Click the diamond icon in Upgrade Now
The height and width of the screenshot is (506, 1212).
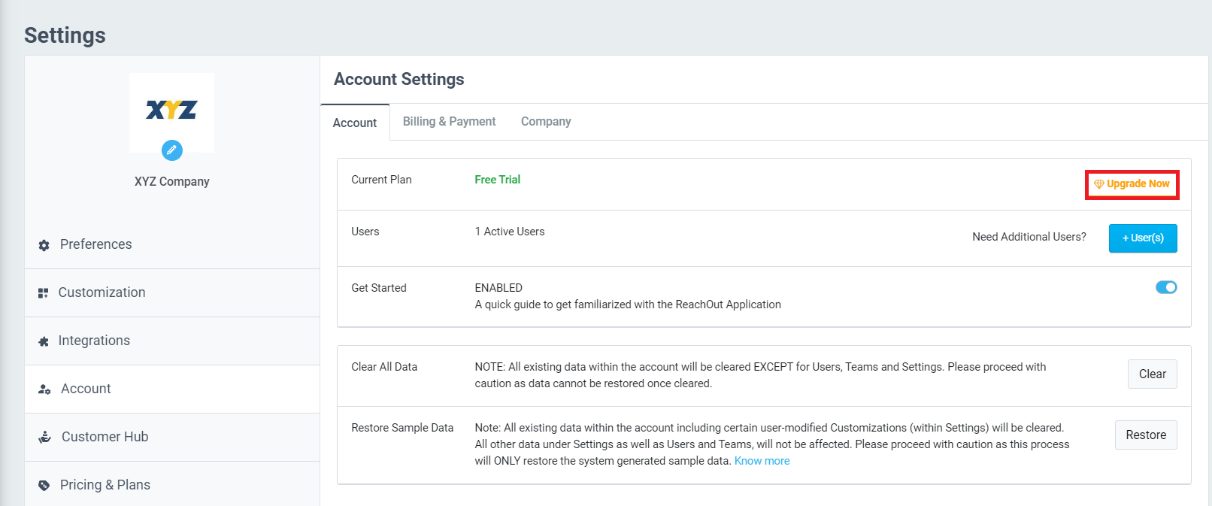[x=1098, y=184]
